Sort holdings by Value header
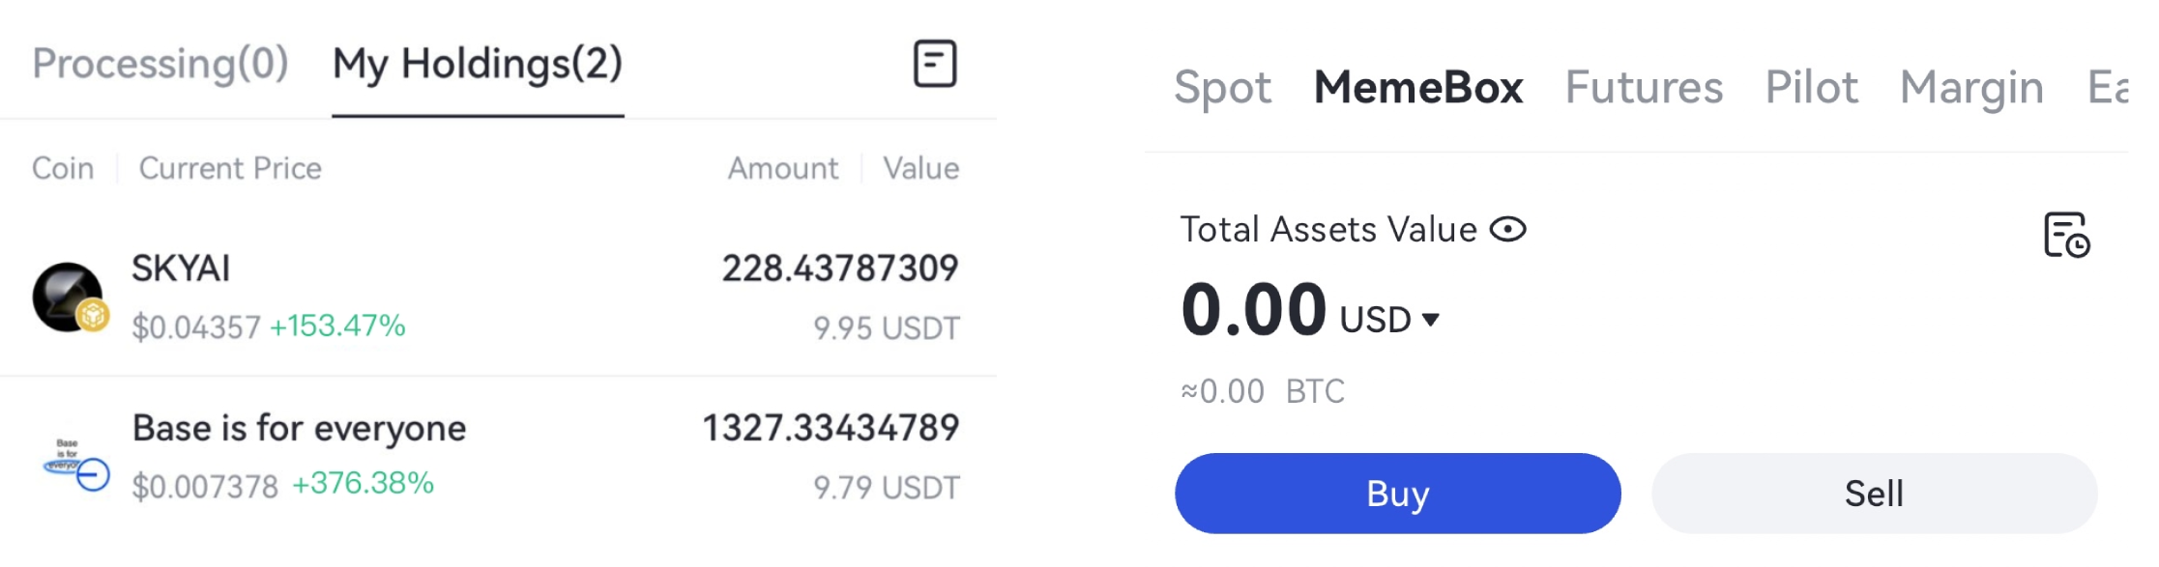Viewport: 2159px width, 567px height. point(920,168)
